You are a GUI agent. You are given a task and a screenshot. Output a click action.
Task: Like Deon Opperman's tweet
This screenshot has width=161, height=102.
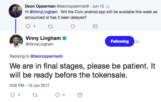pos(73,26)
